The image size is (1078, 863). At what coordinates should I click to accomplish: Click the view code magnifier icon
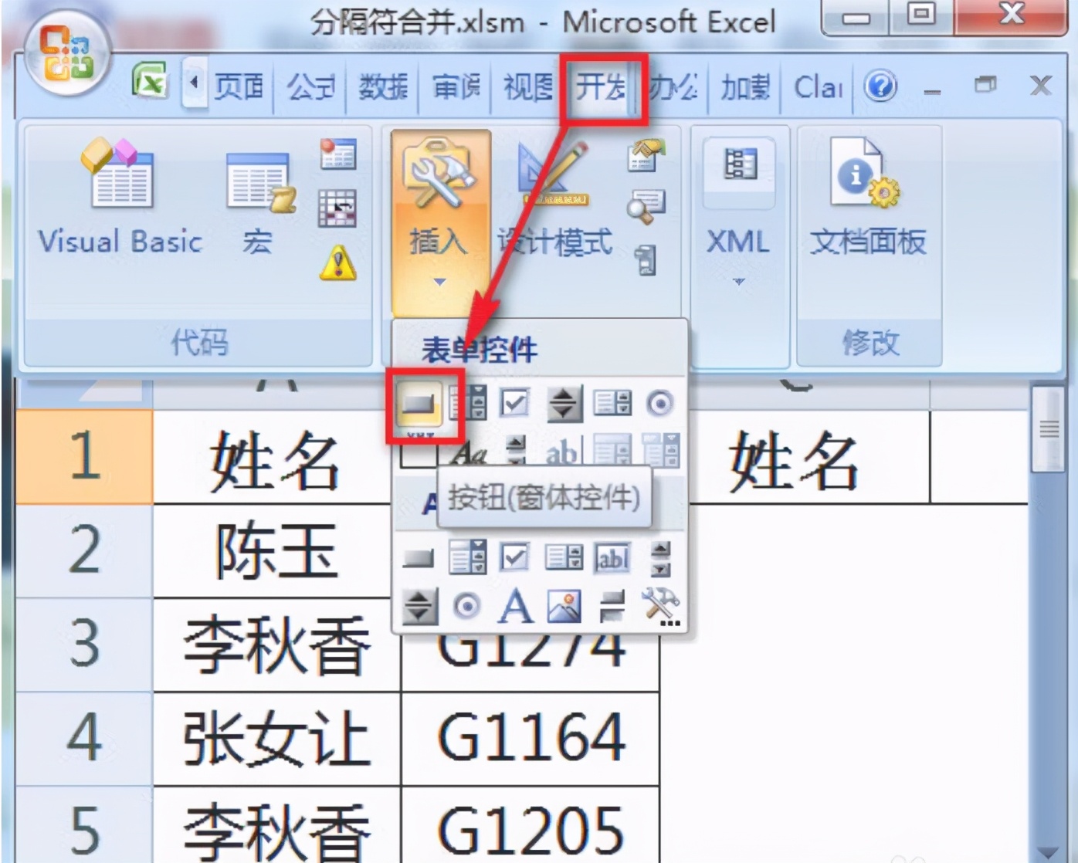[x=646, y=207]
